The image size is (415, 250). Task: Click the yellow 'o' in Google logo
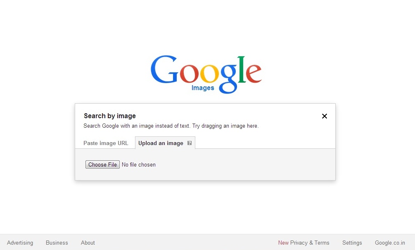coord(209,73)
